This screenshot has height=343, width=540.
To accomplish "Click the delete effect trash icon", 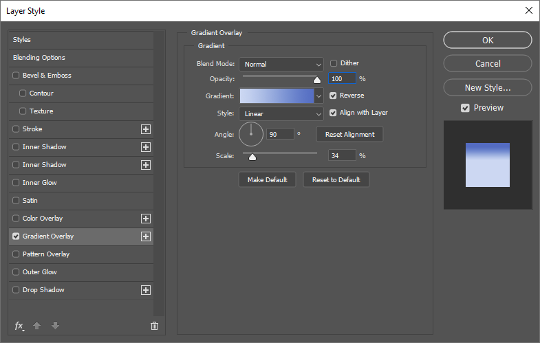I will 154,326.
